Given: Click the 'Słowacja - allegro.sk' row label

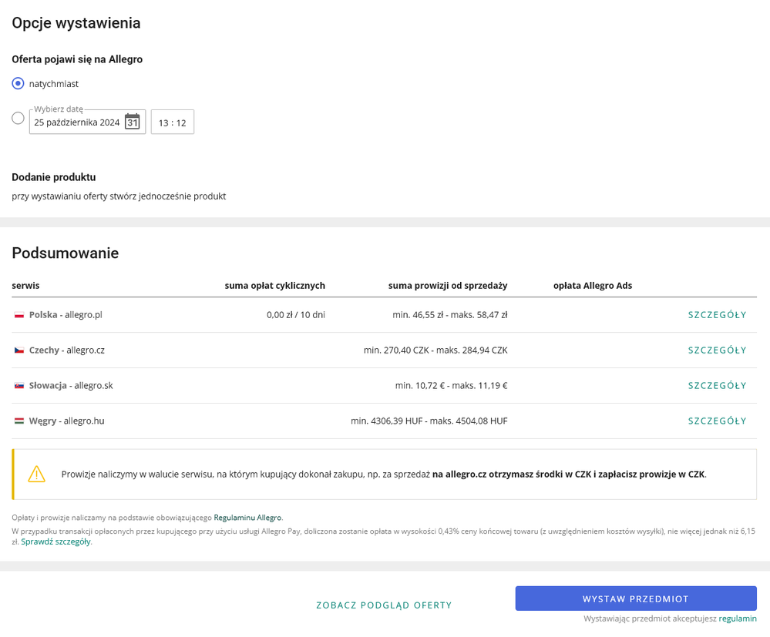Looking at the screenshot, I should point(71,386).
